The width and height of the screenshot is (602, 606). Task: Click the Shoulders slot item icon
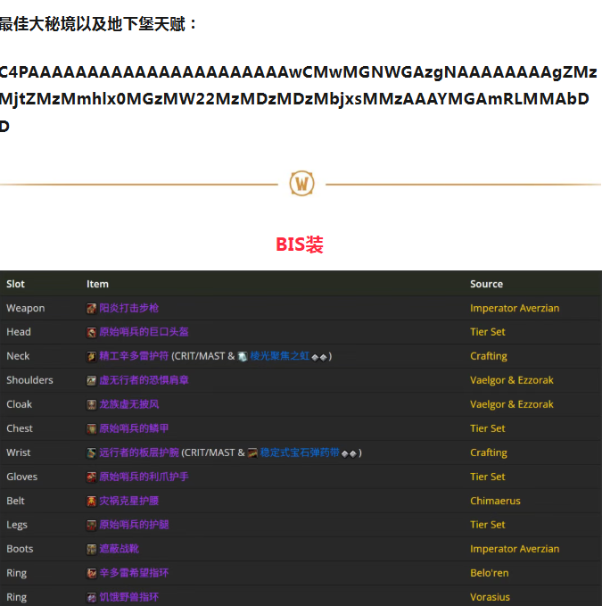[91, 380]
